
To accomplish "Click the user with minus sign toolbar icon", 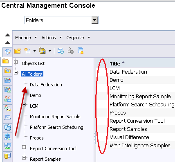I will [71, 50].
